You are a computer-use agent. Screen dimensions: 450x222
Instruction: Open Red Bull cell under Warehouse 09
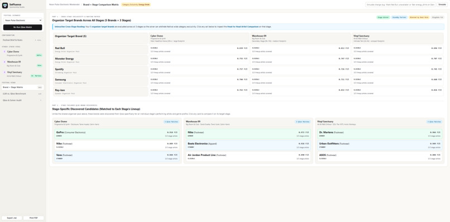(x=300, y=50)
